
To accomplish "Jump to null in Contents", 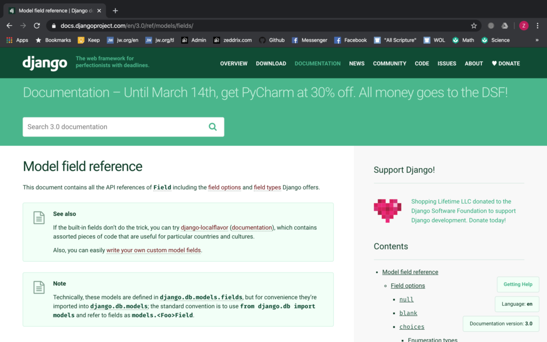I will point(407,299).
